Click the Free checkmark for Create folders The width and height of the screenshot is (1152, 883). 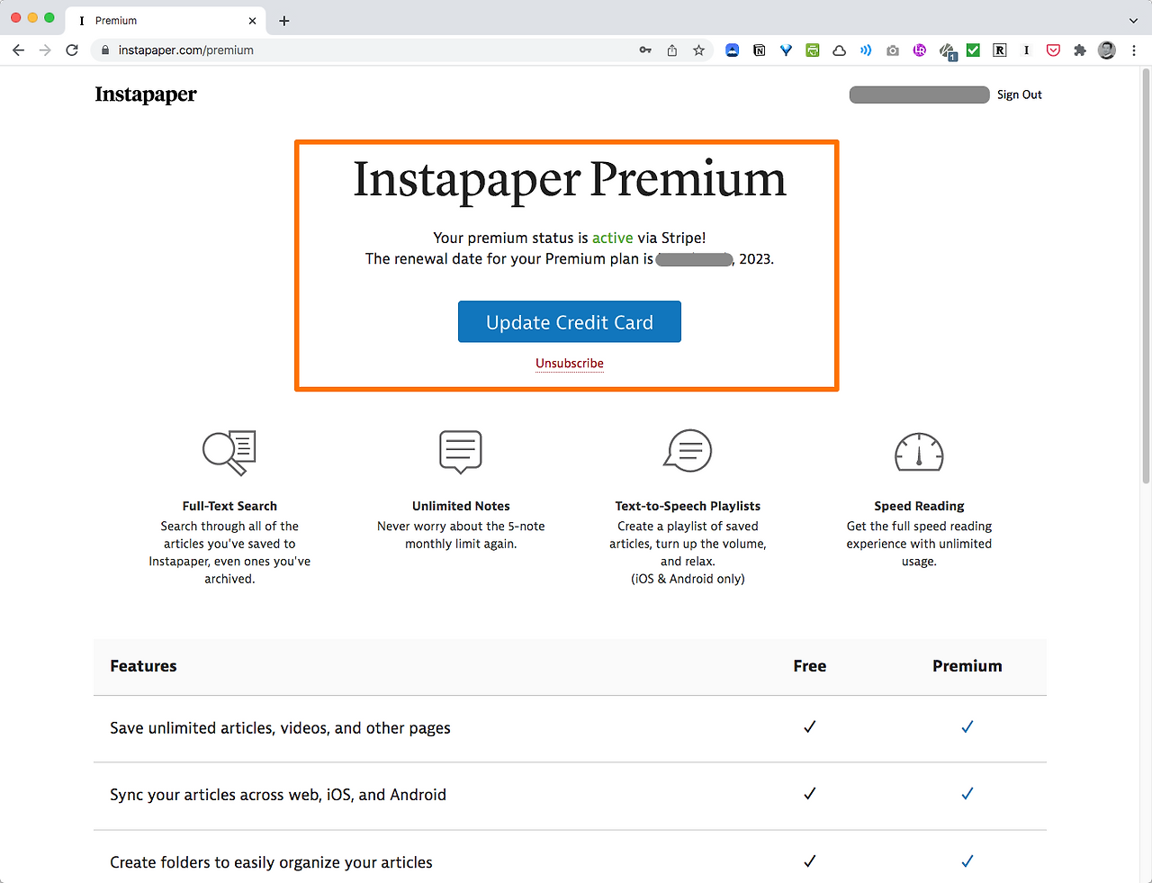[x=810, y=860]
